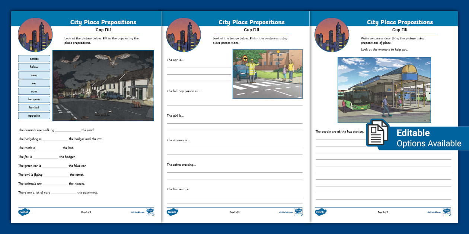
Task: Click 'Editable Options Available' banner text
Action: pyautogui.click(x=429, y=138)
